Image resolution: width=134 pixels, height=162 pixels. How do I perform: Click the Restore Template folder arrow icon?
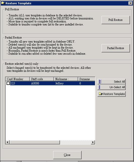click(x=100, y=94)
